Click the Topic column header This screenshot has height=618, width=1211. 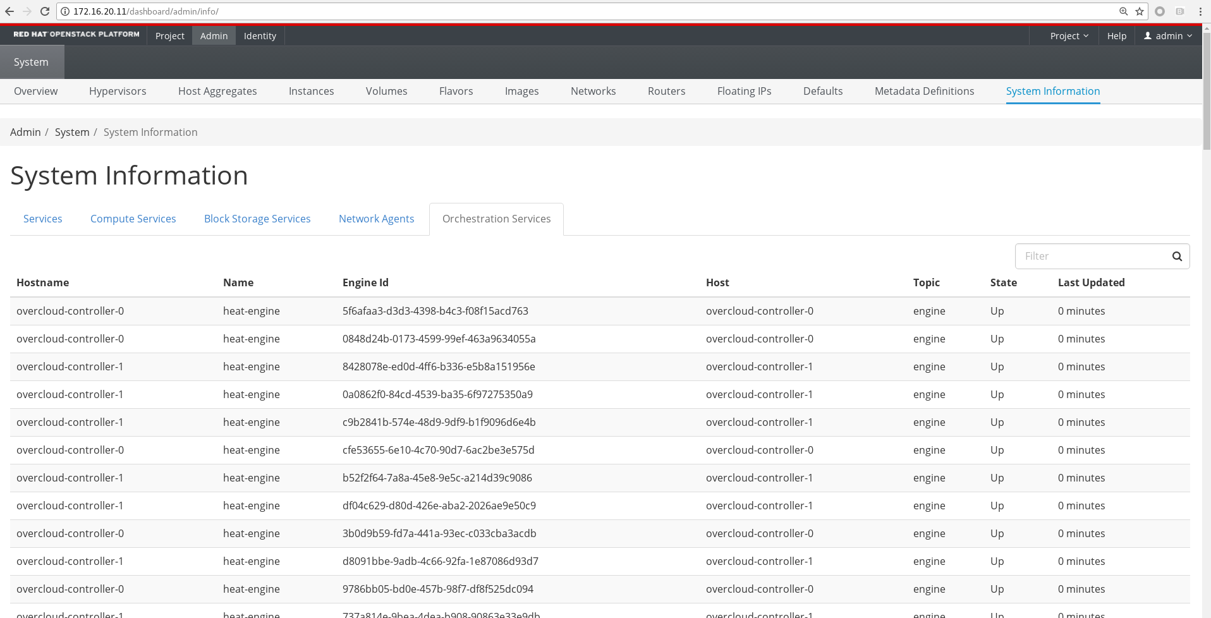[x=927, y=282]
